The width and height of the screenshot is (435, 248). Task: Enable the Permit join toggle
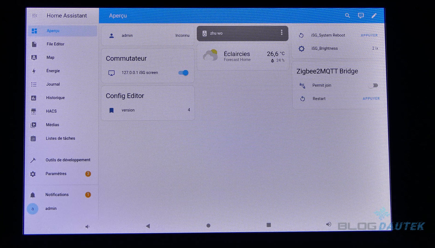[374, 86]
